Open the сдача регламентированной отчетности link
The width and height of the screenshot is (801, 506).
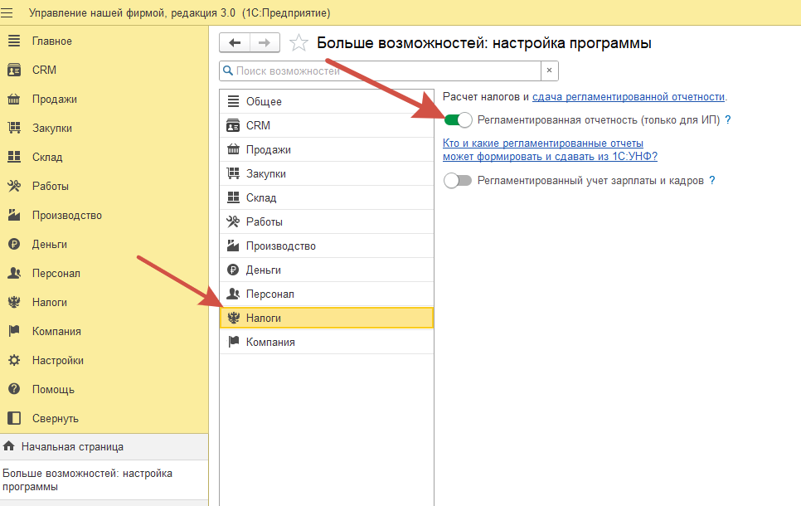pyautogui.click(x=628, y=97)
